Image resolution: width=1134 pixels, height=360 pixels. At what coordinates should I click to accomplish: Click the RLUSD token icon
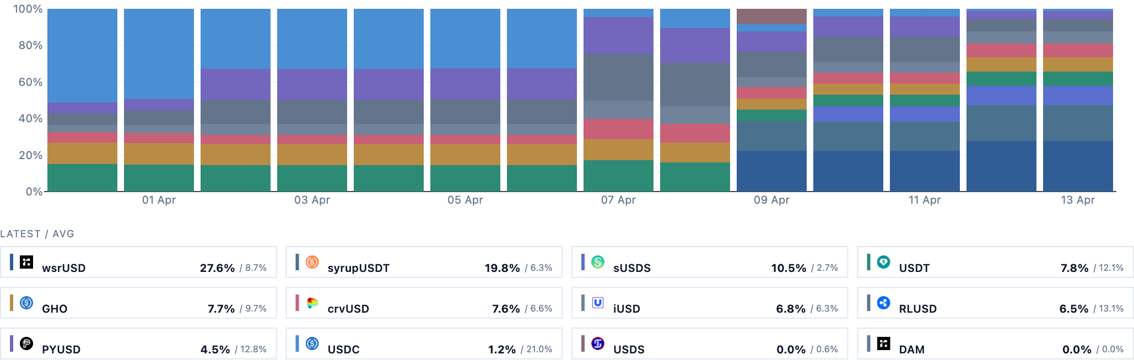[x=883, y=303]
